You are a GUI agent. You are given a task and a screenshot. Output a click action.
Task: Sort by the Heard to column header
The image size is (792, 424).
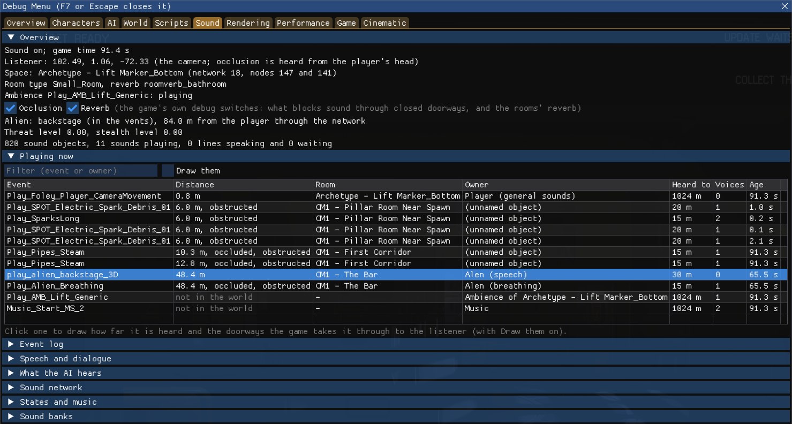[x=692, y=185]
